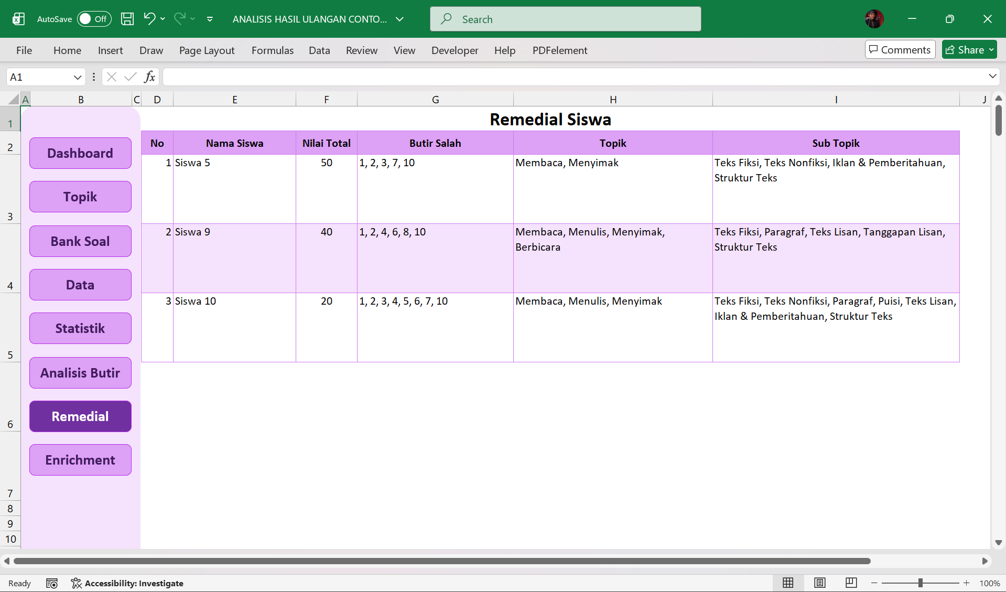
Task: Open the Undo history dropdown arrow
Action: (163, 19)
